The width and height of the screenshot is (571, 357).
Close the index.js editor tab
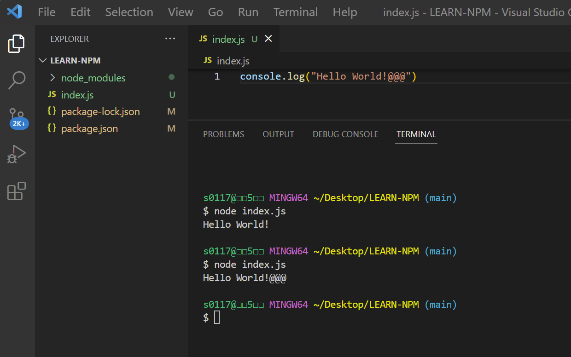[x=268, y=39]
